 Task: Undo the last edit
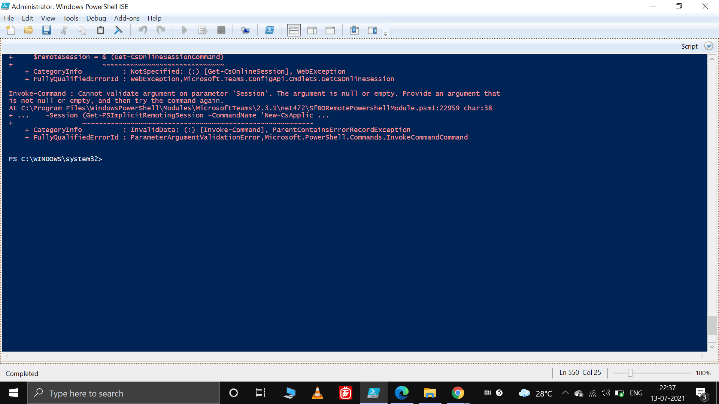142,30
